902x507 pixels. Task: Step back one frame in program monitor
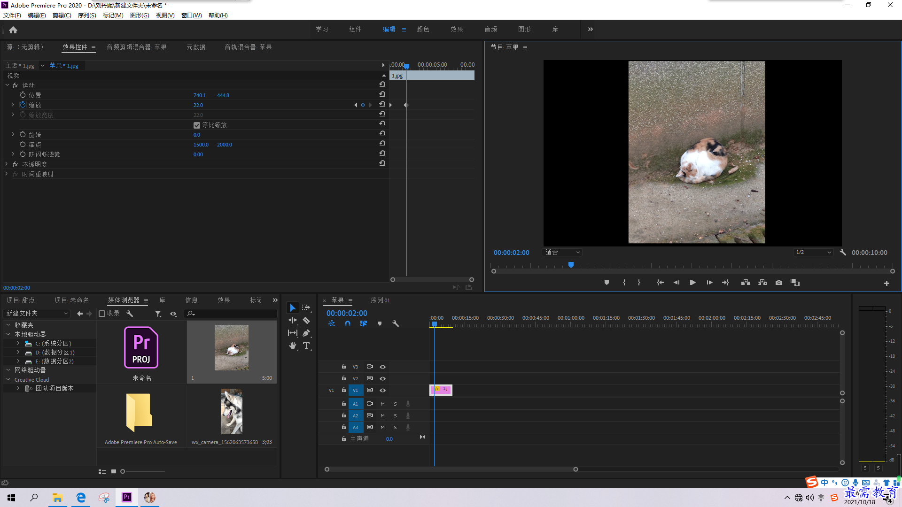pos(676,283)
